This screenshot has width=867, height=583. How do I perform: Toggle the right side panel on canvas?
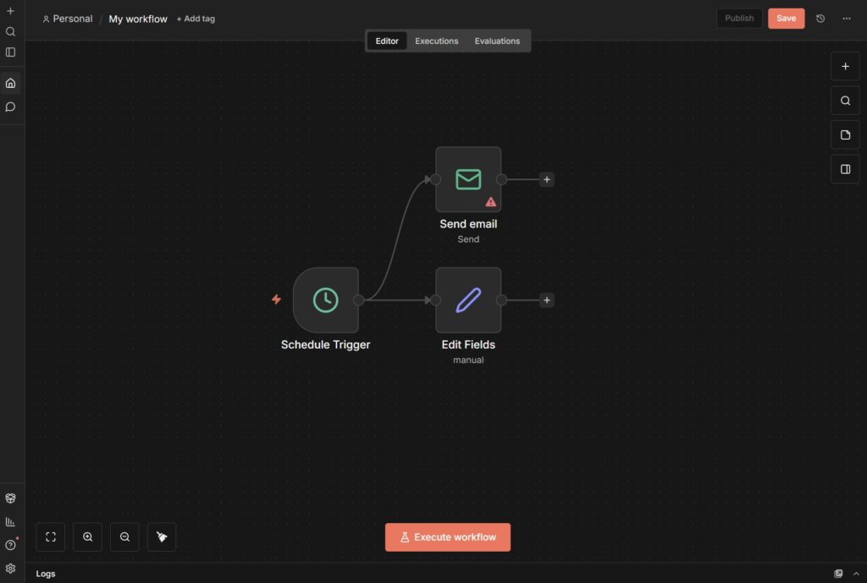pos(845,169)
